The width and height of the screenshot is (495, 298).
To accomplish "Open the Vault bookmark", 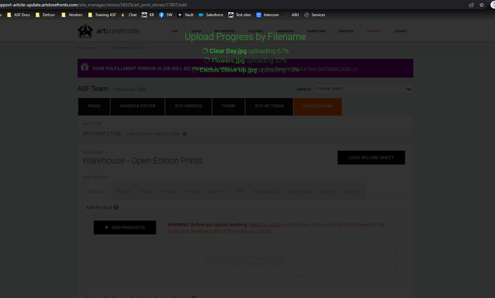I will tap(186, 15).
